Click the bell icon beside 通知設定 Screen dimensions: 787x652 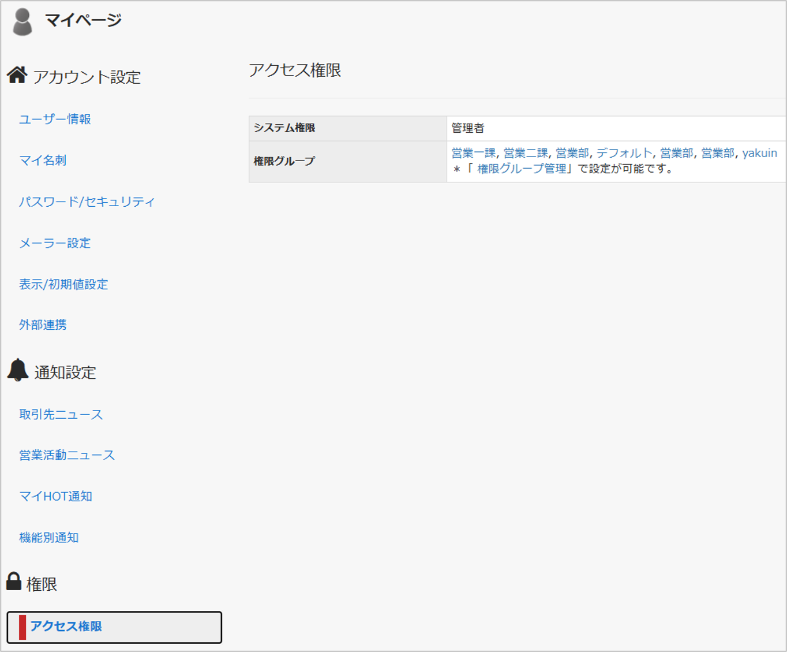click(x=18, y=370)
